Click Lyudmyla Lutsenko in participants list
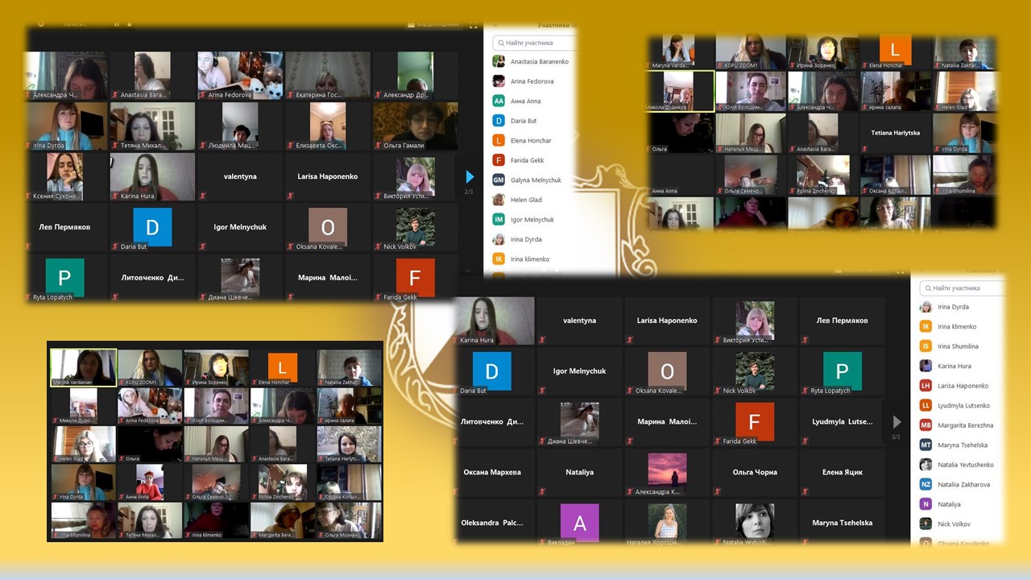The height and width of the screenshot is (580, 1031). 963,405
